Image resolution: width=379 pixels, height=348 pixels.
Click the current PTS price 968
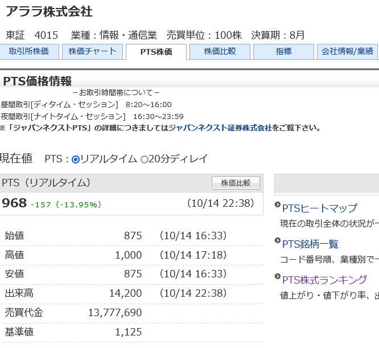coord(14,203)
